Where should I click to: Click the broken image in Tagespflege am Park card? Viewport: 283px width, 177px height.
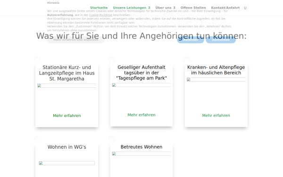click(141, 85)
